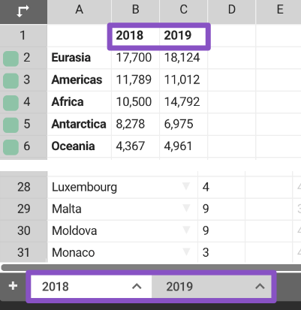
Task: Open the 2018 tab caret menu
Action: coord(137,287)
